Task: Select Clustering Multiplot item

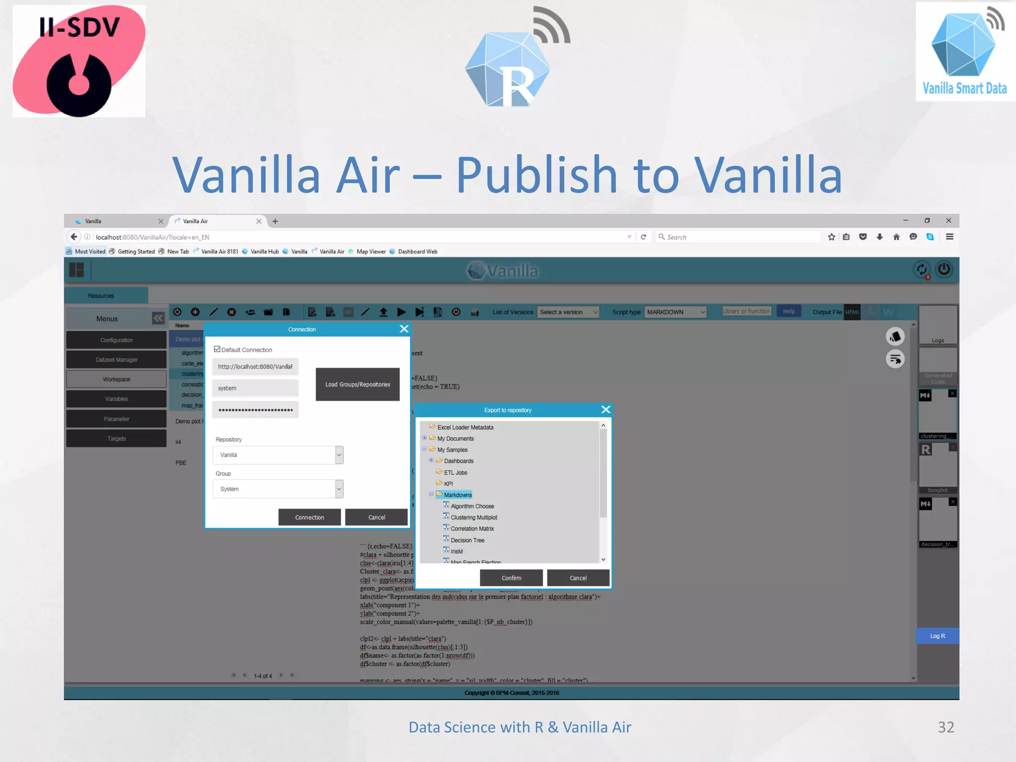Action: coord(470,517)
